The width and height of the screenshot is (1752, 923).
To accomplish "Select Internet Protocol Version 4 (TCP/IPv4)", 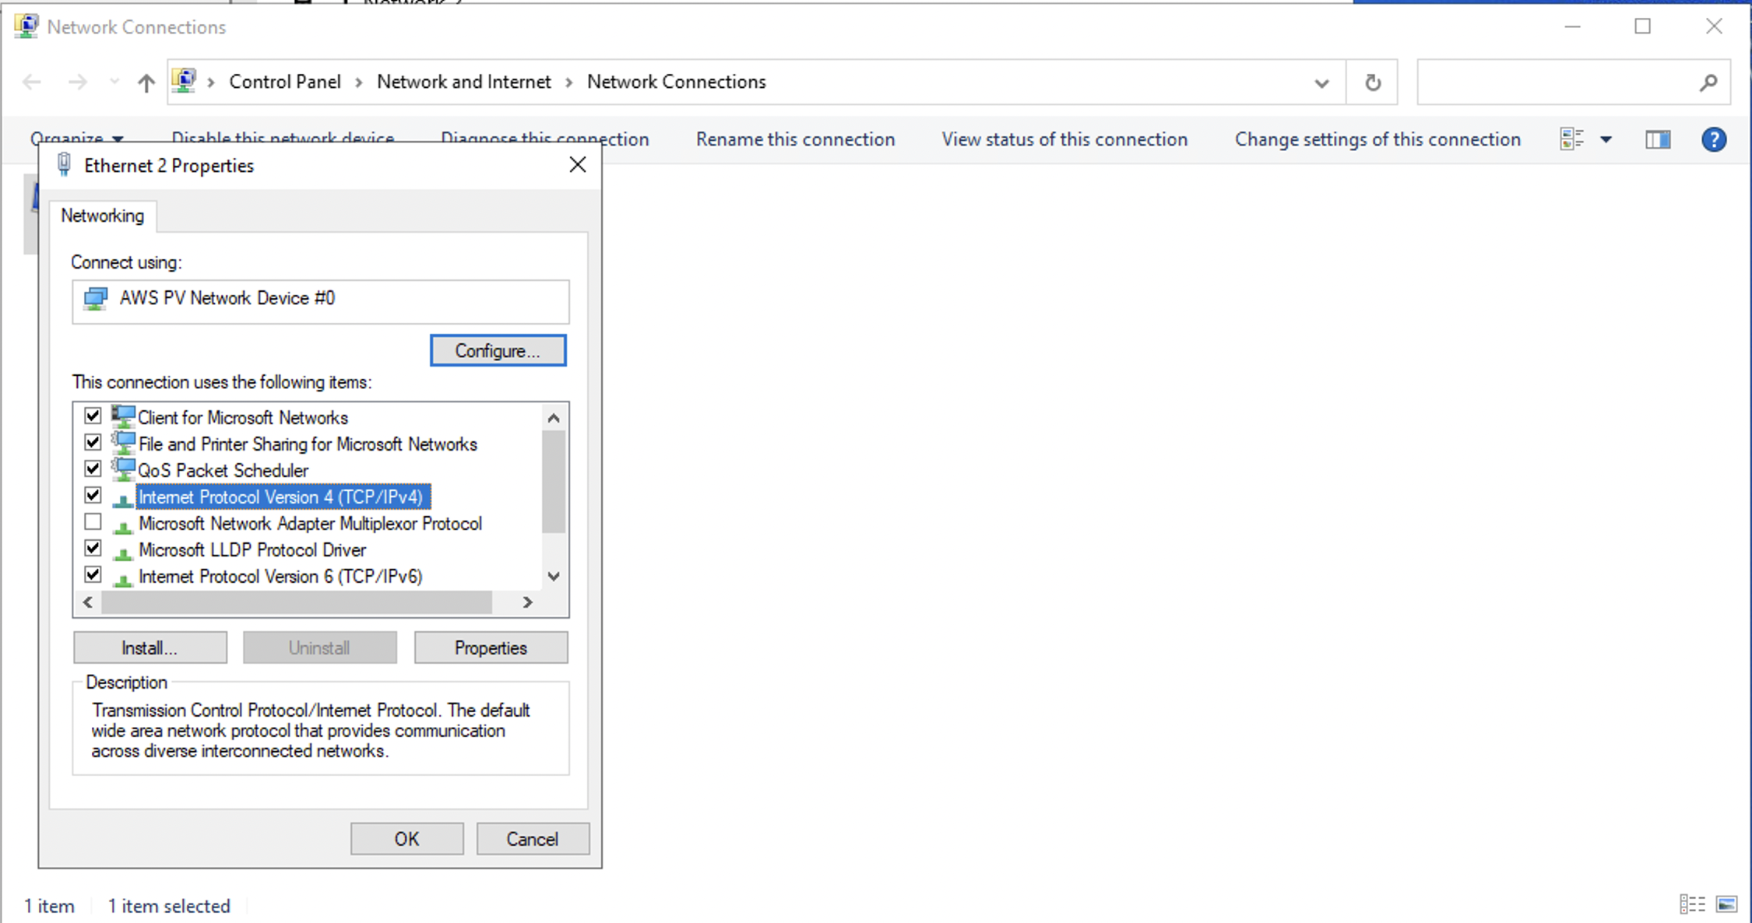I will 283,497.
